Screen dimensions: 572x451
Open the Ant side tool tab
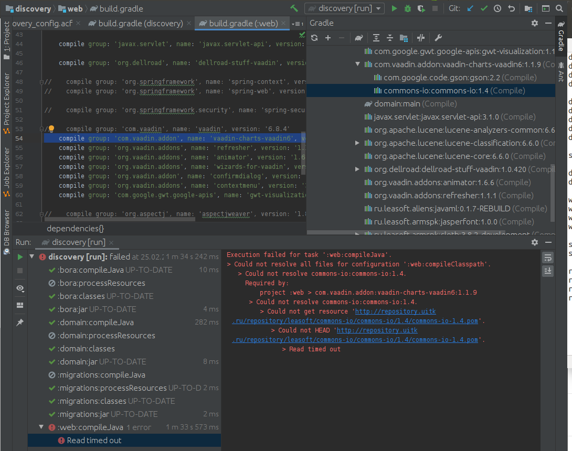pyautogui.click(x=561, y=72)
